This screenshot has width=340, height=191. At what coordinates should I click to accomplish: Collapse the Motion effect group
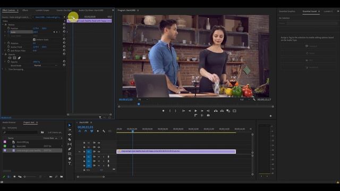(x=3, y=25)
